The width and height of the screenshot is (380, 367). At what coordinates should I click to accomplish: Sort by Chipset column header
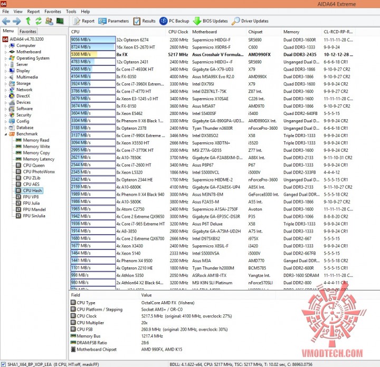pos(264,32)
